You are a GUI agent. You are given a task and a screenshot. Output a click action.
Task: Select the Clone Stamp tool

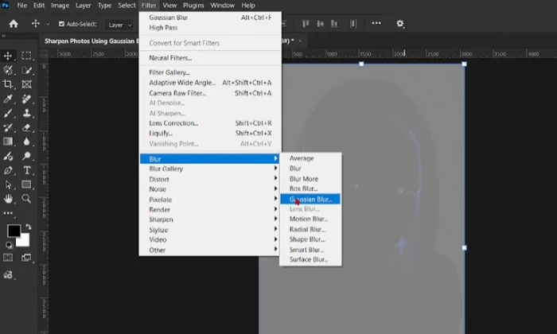pyautogui.click(x=26, y=113)
